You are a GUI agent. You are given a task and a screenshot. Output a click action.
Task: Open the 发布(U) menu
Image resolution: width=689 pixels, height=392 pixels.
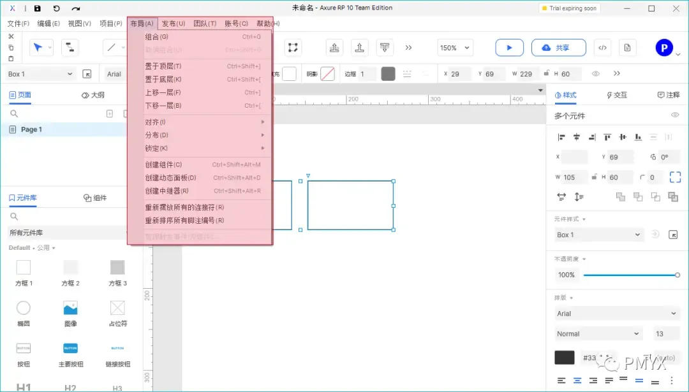coord(173,24)
